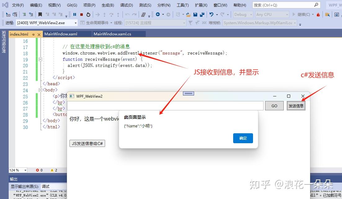Click the Restart application icon
The image size is (342, 199).
(88, 14)
